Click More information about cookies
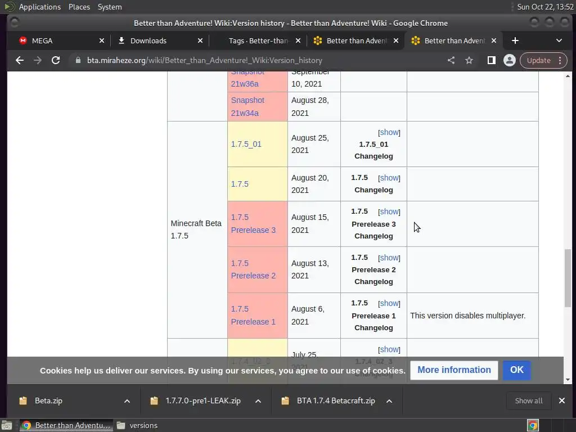Image resolution: width=576 pixels, height=432 pixels. coord(454,370)
